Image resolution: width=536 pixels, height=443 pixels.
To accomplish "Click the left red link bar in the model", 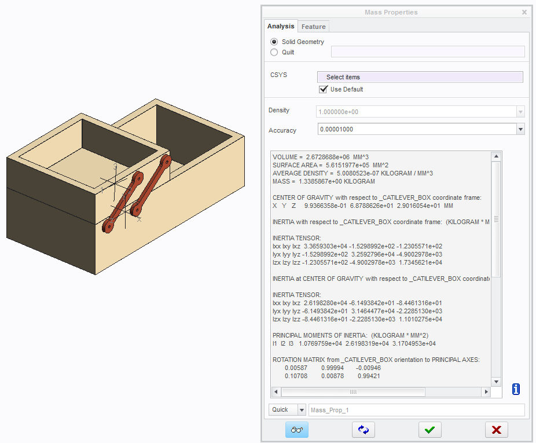I will point(123,203).
